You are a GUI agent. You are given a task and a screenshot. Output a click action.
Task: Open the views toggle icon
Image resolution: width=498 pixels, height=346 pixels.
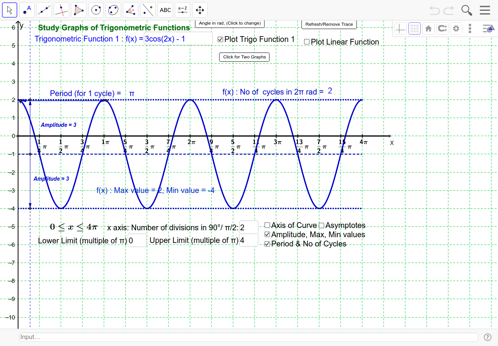click(488, 28)
